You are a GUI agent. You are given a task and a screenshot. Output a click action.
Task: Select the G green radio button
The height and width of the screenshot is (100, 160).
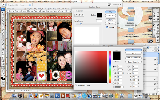pos(114,80)
